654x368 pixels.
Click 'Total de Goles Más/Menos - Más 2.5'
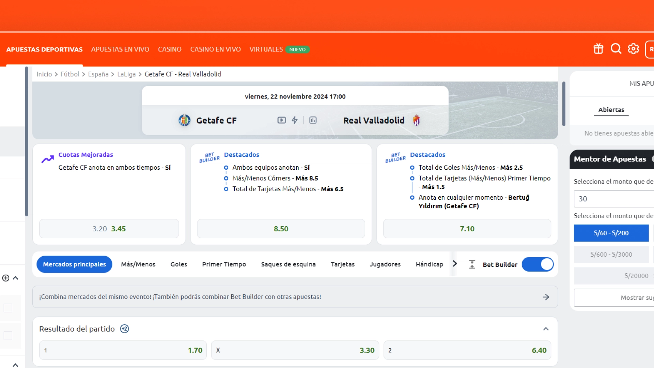click(x=470, y=168)
